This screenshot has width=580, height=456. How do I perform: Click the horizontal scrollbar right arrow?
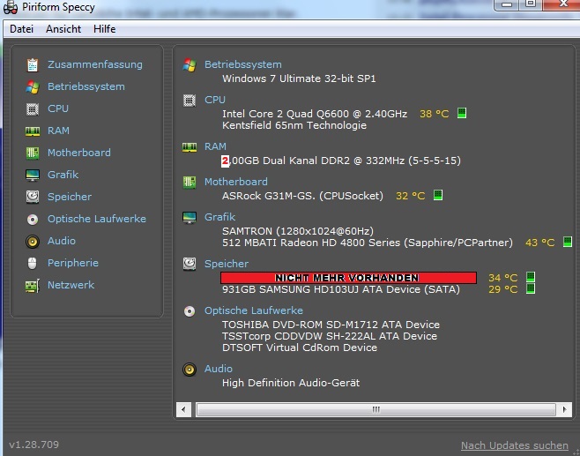click(x=564, y=409)
